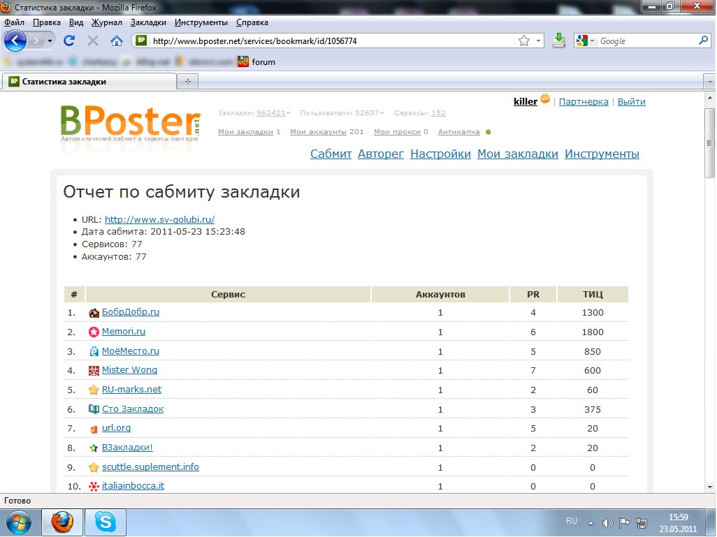Open Skype from the taskbar
This screenshot has height=537, width=717.
105,522
